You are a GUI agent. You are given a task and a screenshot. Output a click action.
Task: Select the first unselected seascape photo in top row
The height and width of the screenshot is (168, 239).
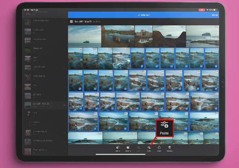(84, 36)
